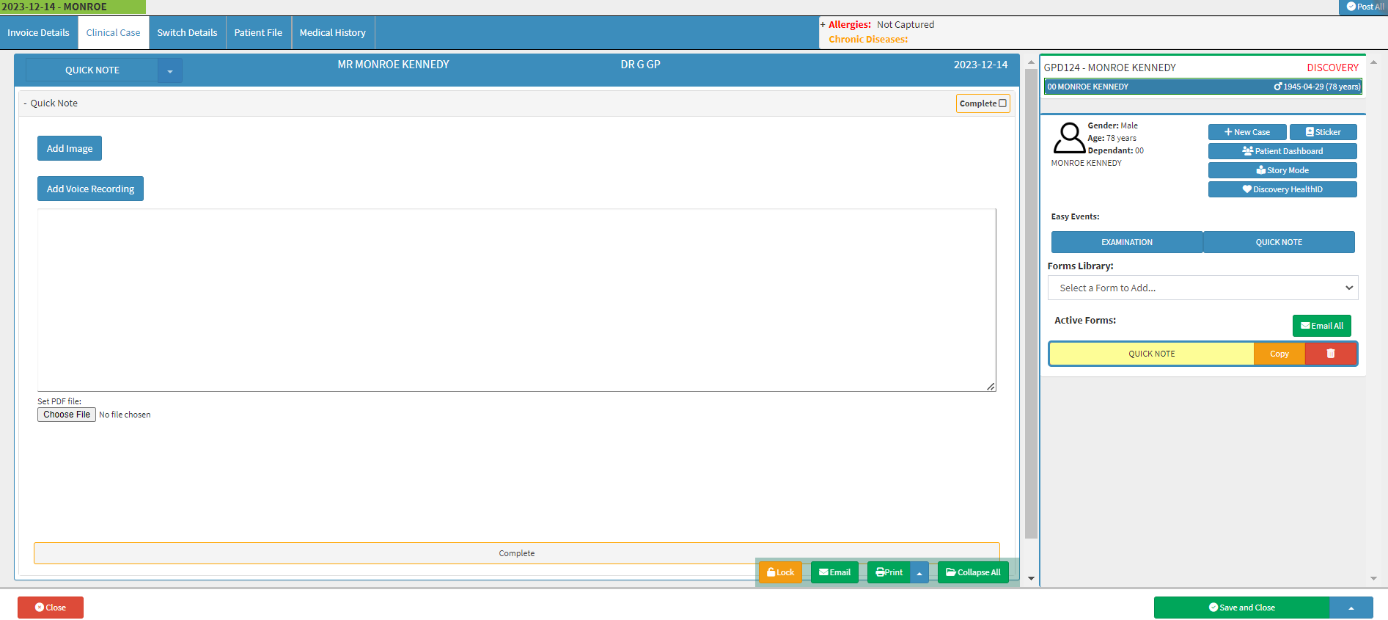Viewport: 1388px width, 620px height.
Task: Click the Choose File button
Action: point(67,415)
